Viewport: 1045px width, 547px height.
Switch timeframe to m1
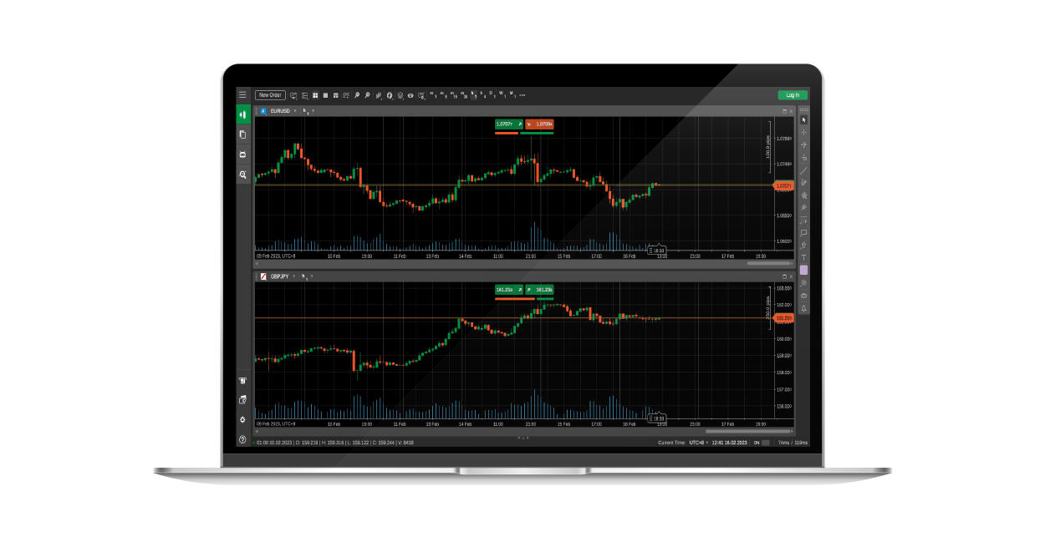[x=433, y=95]
